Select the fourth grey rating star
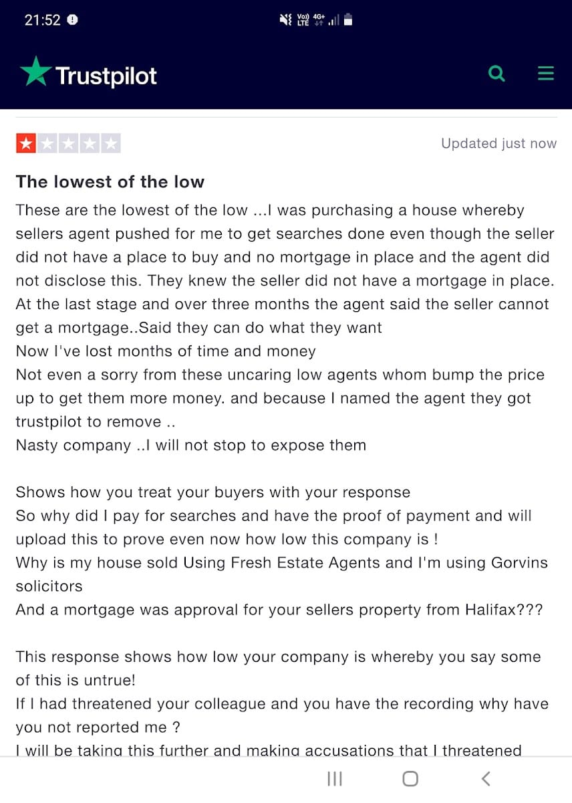Screen dimensions: 572x803 [90, 143]
